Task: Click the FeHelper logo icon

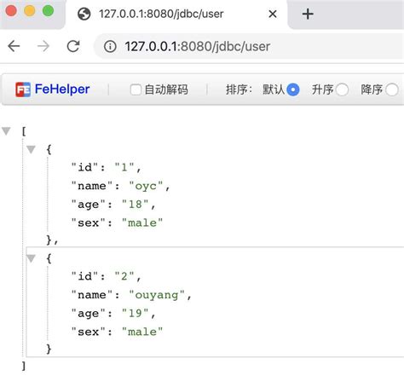Action: pos(23,90)
